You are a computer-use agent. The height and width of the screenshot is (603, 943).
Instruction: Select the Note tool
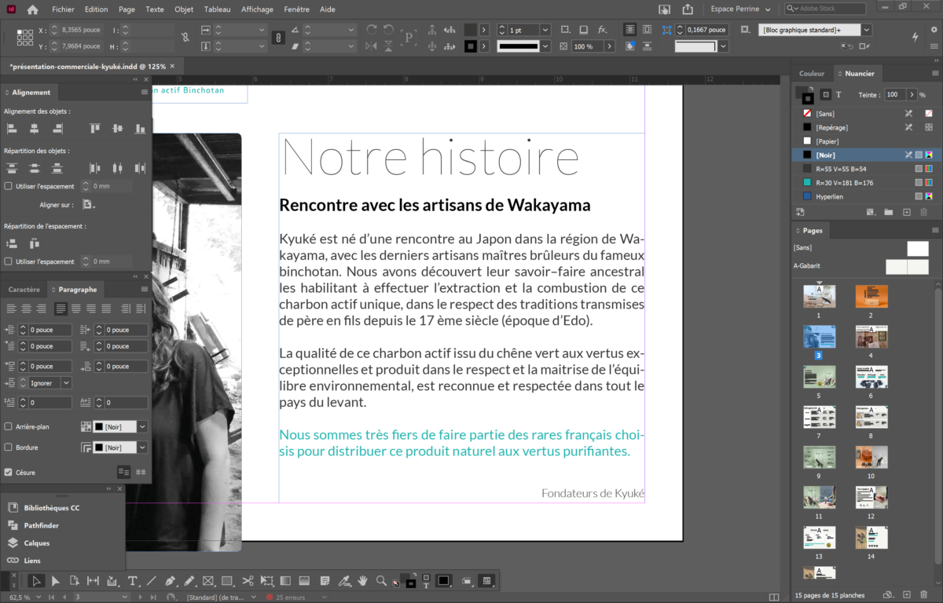[x=324, y=581]
